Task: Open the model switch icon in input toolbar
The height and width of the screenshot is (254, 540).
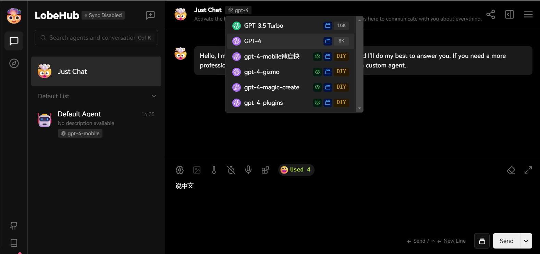Action: (180, 170)
